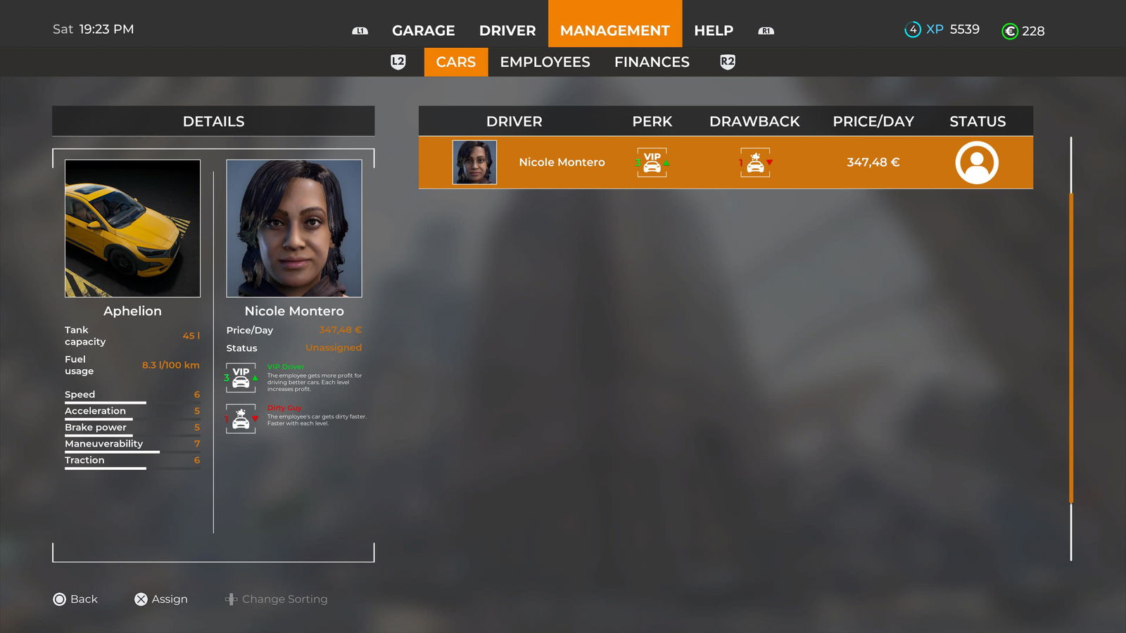1126x633 pixels.
Task: Switch to the Employees sub-tab
Action: coord(545,62)
